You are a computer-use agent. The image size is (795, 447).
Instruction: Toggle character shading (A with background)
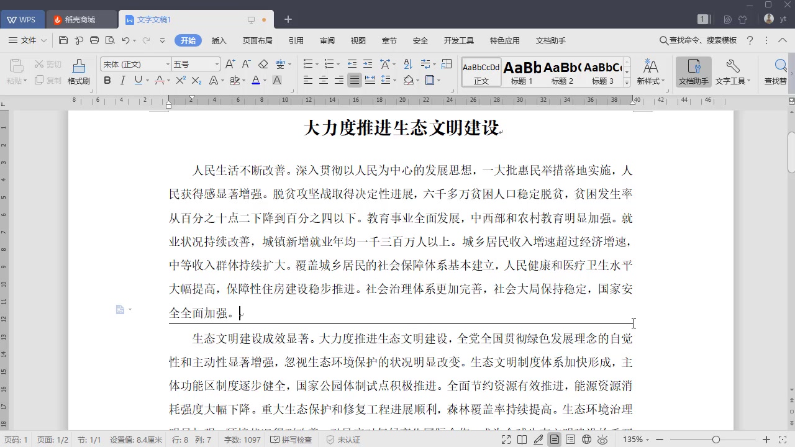pyautogui.click(x=277, y=80)
